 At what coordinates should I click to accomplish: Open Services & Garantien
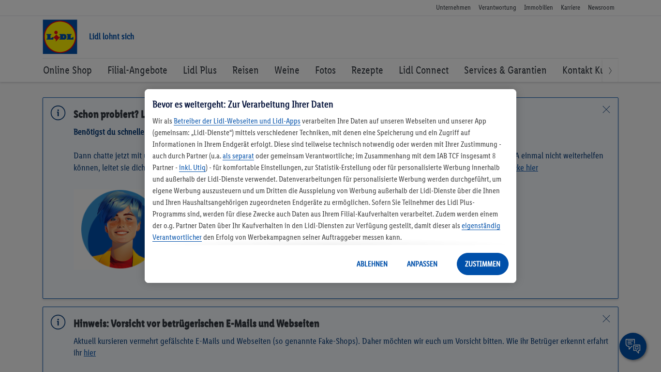[505, 71]
